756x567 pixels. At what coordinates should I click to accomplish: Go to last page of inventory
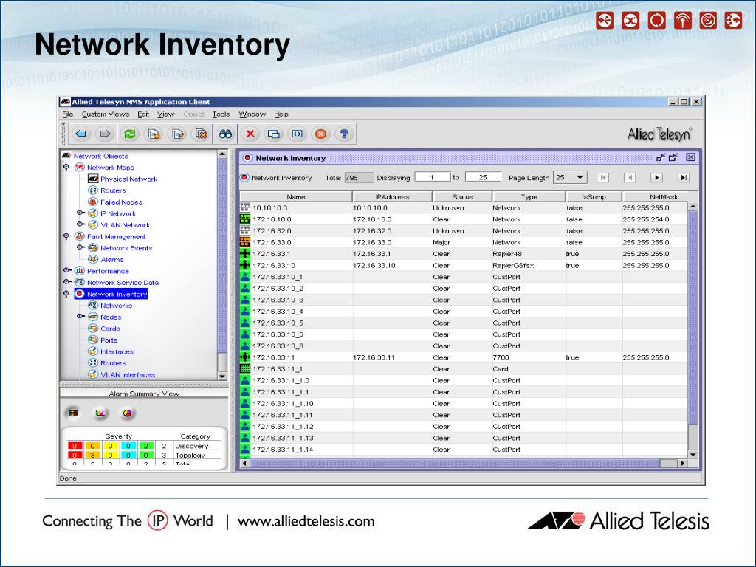684,177
